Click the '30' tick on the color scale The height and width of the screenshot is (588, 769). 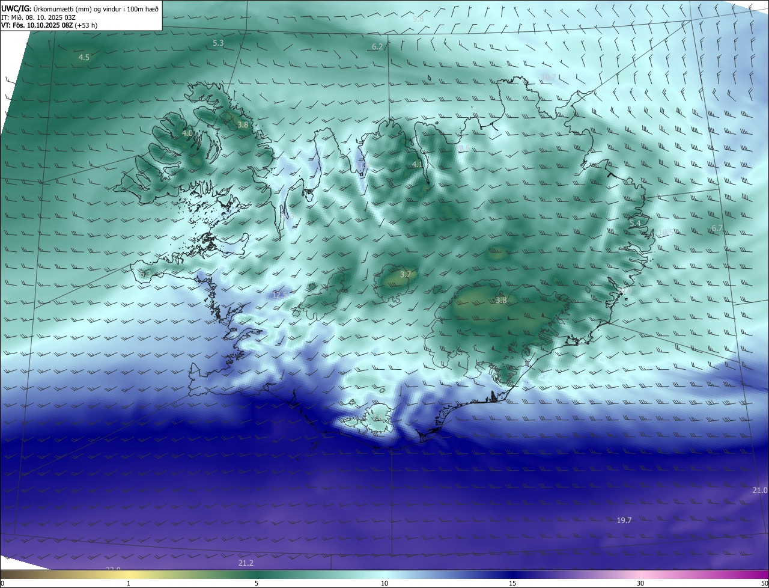(640, 583)
